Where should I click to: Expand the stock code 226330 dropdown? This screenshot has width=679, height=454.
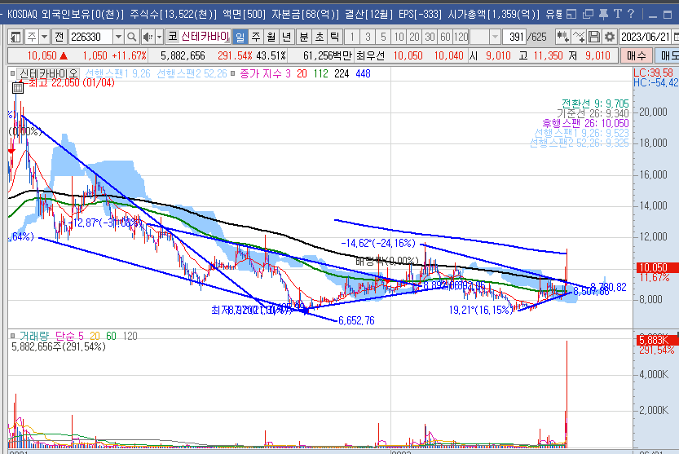tap(117, 37)
